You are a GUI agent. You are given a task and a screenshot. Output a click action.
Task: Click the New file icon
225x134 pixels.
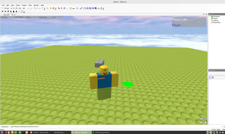click(2, 8)
